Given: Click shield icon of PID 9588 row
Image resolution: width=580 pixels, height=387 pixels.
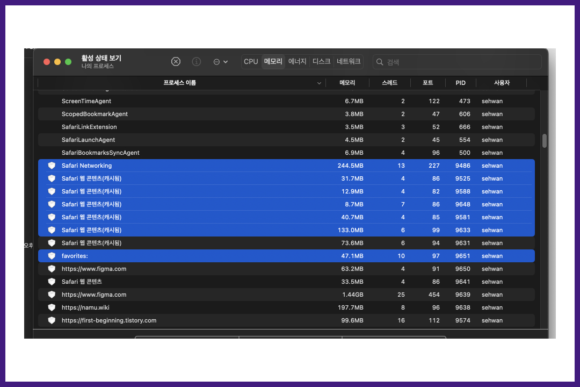Looking at the screenshot, I should [x=52, y=191].
